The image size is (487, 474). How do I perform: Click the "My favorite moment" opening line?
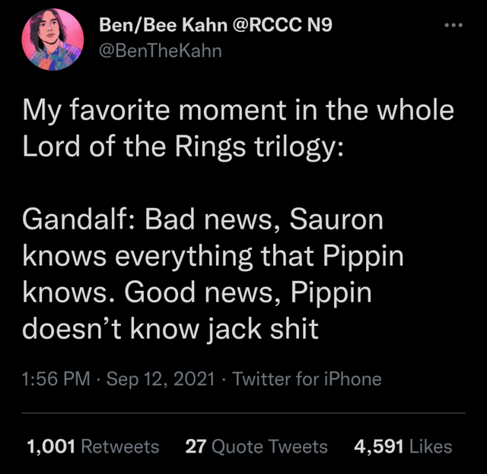coord(237,111)
